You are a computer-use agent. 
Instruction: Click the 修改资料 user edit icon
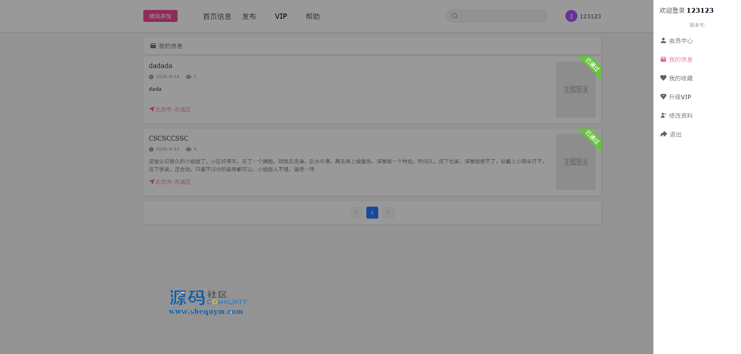point(663,115)
